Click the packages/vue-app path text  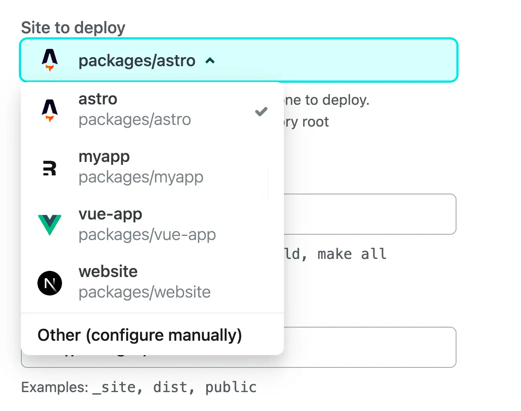tap(147, 235)
